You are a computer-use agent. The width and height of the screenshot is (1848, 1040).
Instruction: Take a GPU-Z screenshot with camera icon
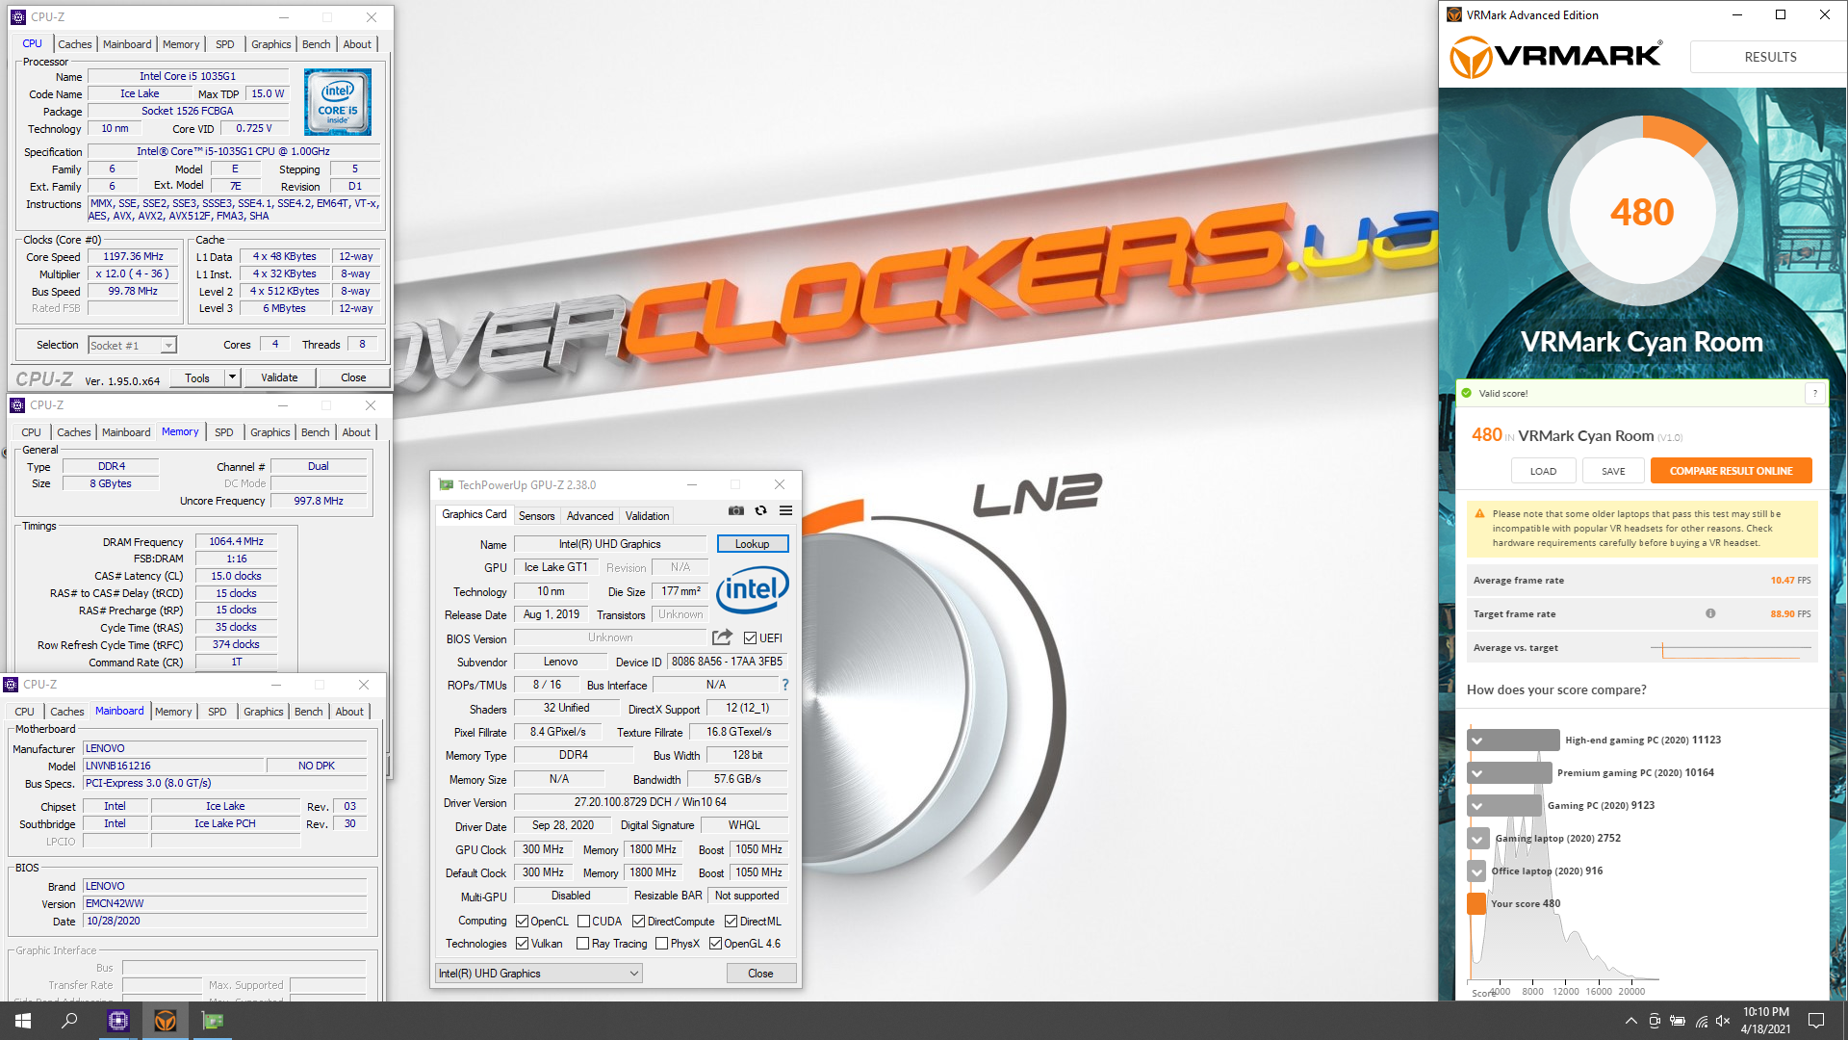click(736, 511)
